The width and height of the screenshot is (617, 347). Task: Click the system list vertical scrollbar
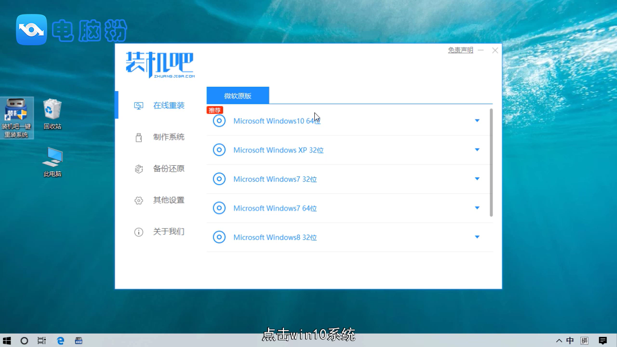pos(491,162)
